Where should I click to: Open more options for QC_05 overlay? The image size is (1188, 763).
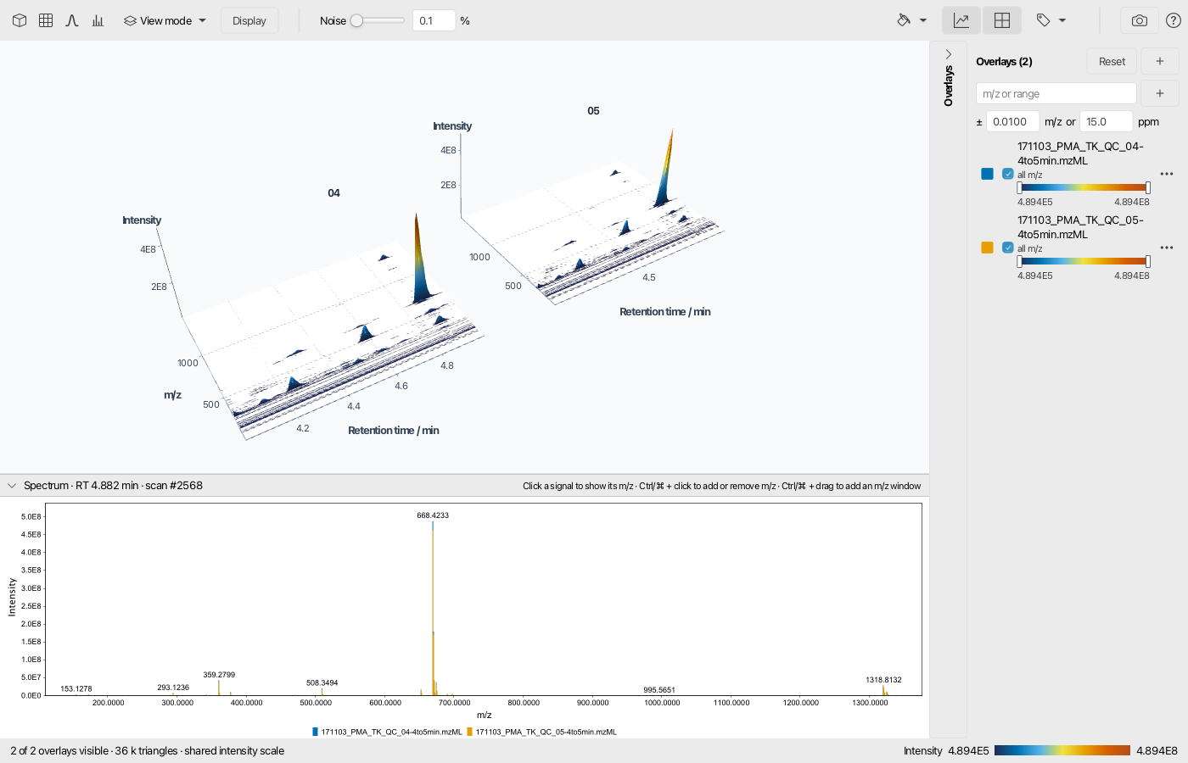point(1167,248)
